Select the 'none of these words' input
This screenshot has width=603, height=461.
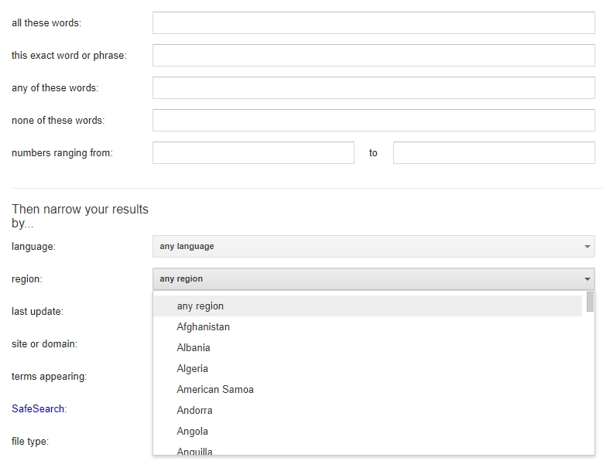373,121
